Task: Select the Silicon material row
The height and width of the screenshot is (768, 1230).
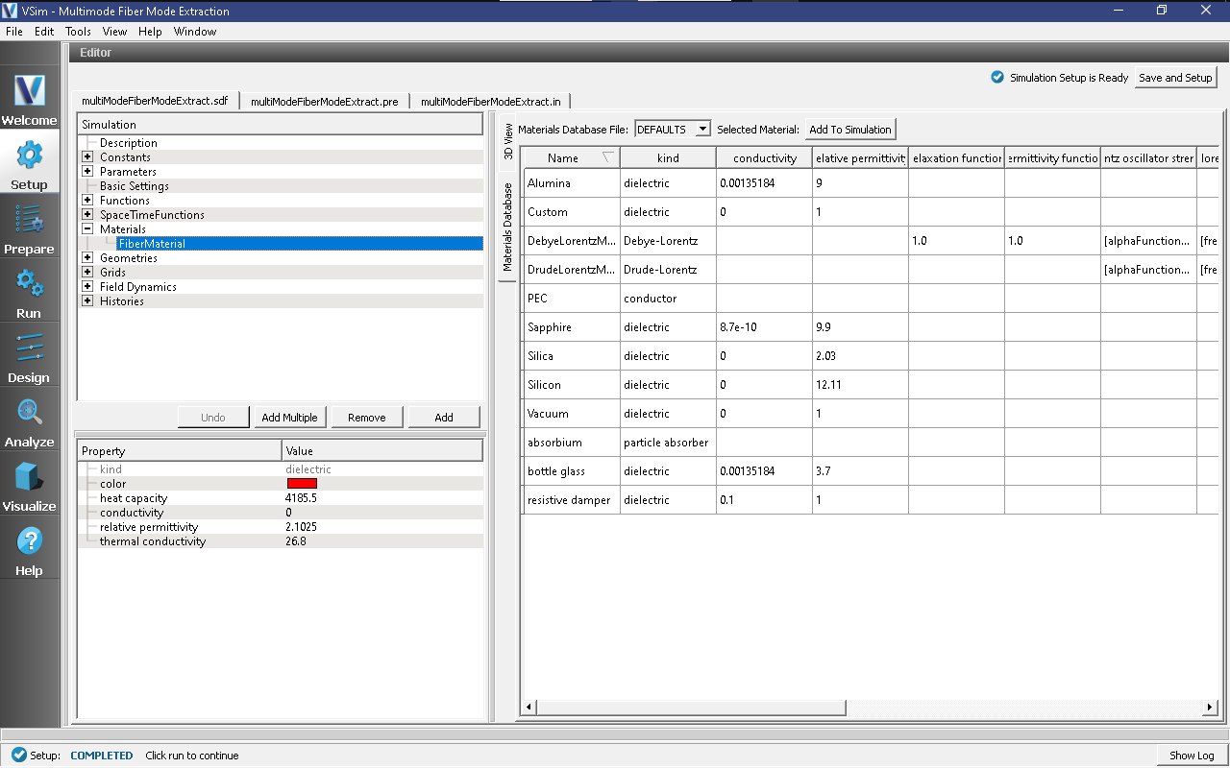Action: pyautogui.click(x=870, y=384)
